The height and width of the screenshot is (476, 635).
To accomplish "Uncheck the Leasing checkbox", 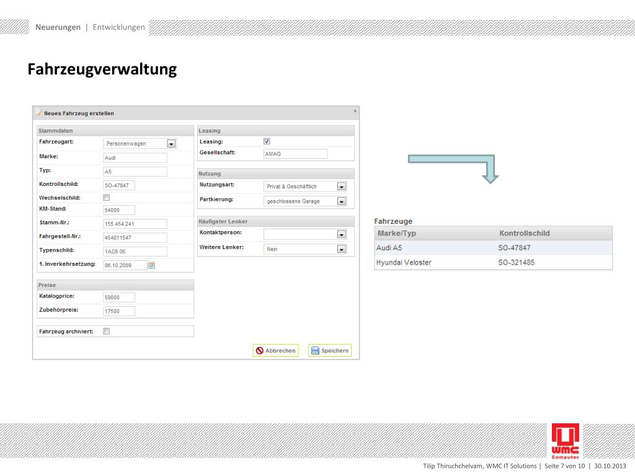I will (x=267, y=141).
